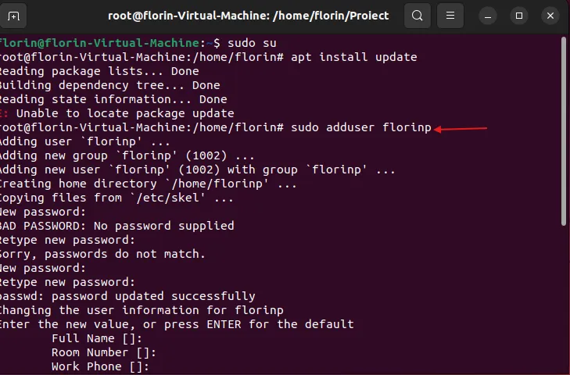This screenshot has width=570, height=375.
Task: Click the search magnifier icon
Action: [x=418, y=16]
